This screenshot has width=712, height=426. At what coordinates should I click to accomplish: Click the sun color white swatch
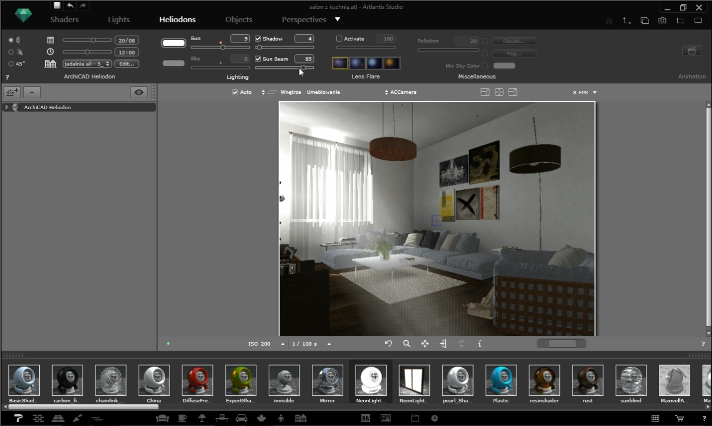click(174, 43)
